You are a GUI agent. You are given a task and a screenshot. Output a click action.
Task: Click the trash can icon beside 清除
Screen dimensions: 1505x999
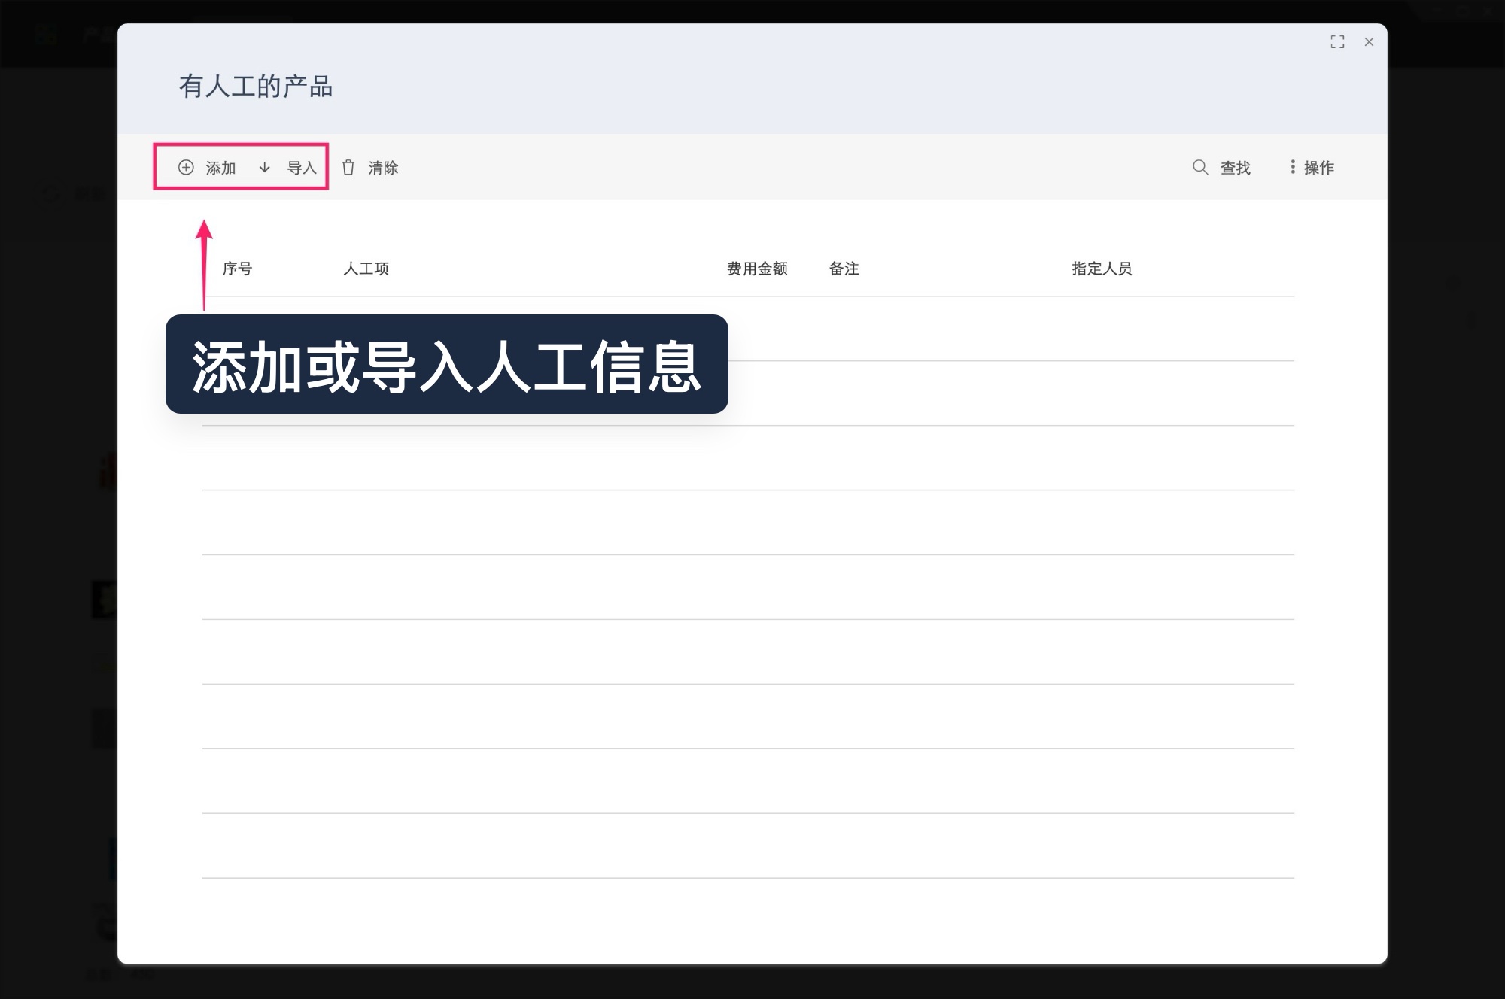point(348,168)
